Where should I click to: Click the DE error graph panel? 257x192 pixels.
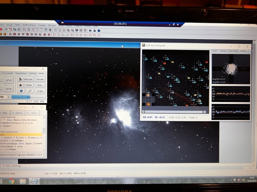pos(231,112)
